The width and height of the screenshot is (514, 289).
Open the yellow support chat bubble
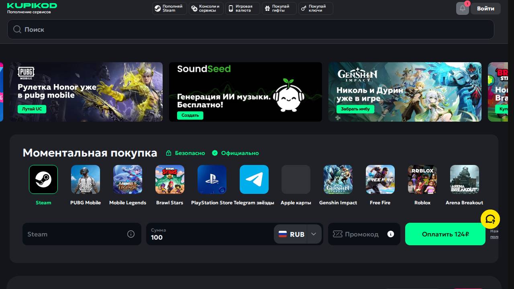pyautogui.click(x=490, y=219)
